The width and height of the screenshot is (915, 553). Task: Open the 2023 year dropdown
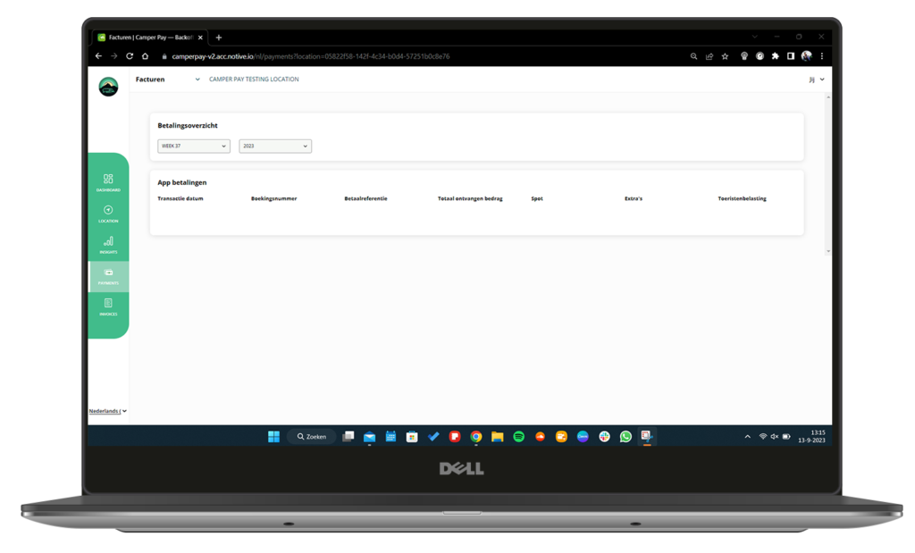pyautogui.click(x=275, y=146)
